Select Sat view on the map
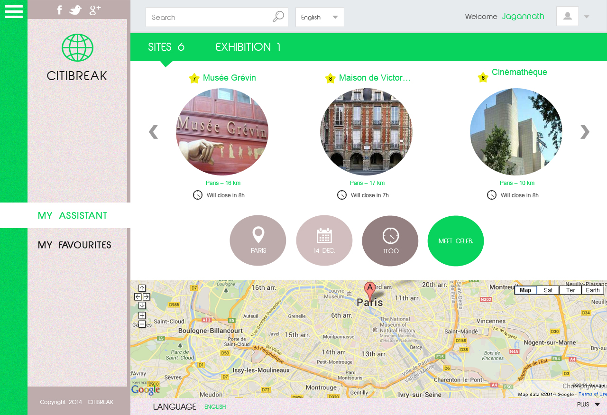The width and height of the screenshot is (607, 415). (x=548, y=290)
